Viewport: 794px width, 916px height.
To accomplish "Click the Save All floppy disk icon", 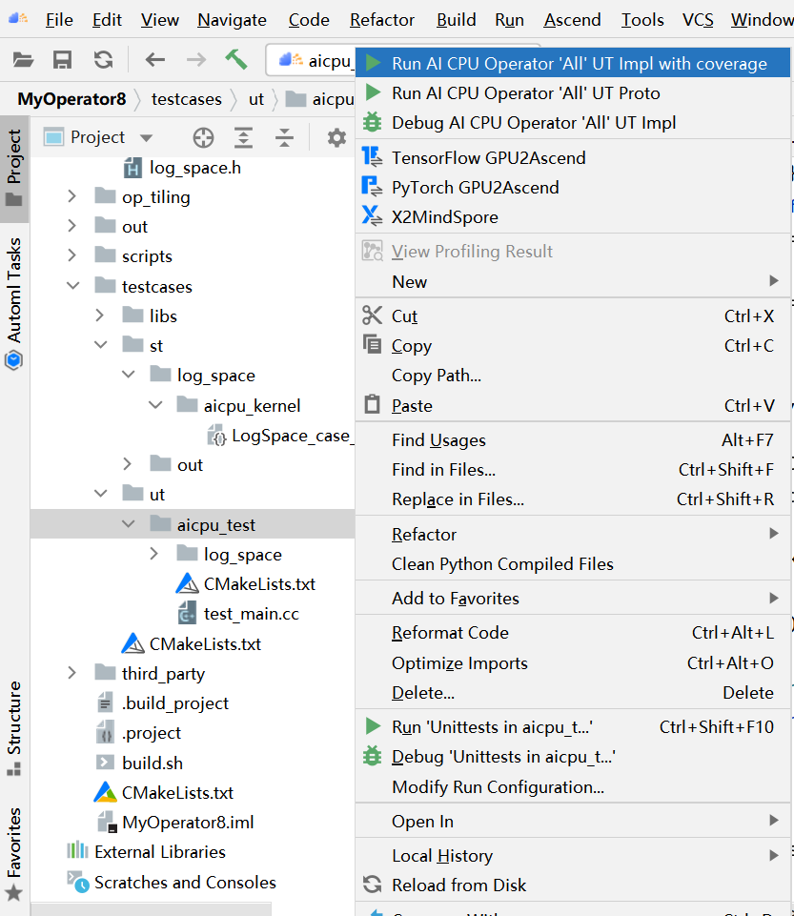I will (x=63, y=60).
